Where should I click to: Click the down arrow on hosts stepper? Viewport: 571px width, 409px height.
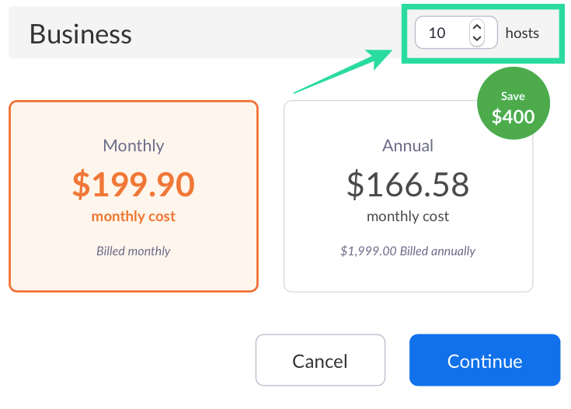click(x=477, y=39)
